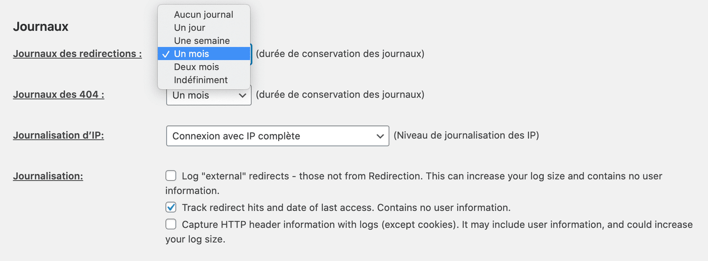Enable the Log "external" redirects checkbox
This screenshot has width=708, height=261.
(171, 176)
